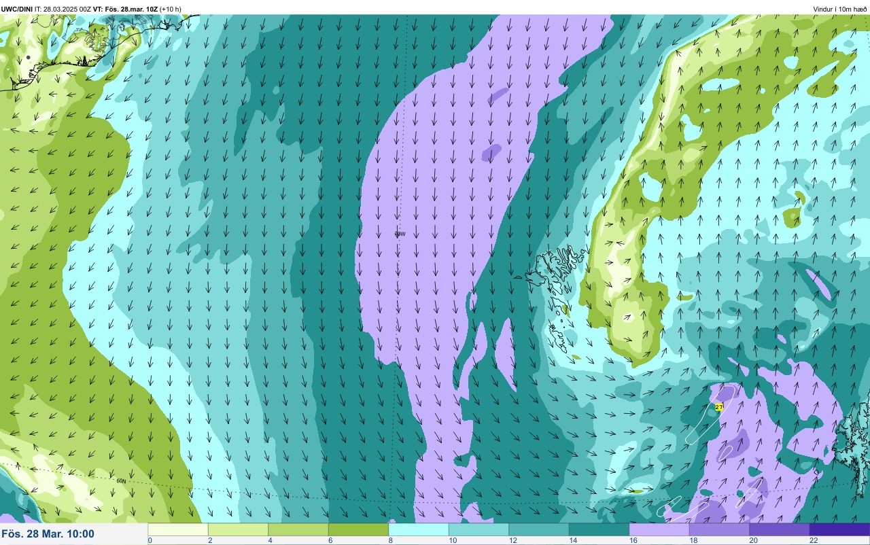Click the legend scale number 22
This screenshot has height=545, width=870.
(813, 540)
